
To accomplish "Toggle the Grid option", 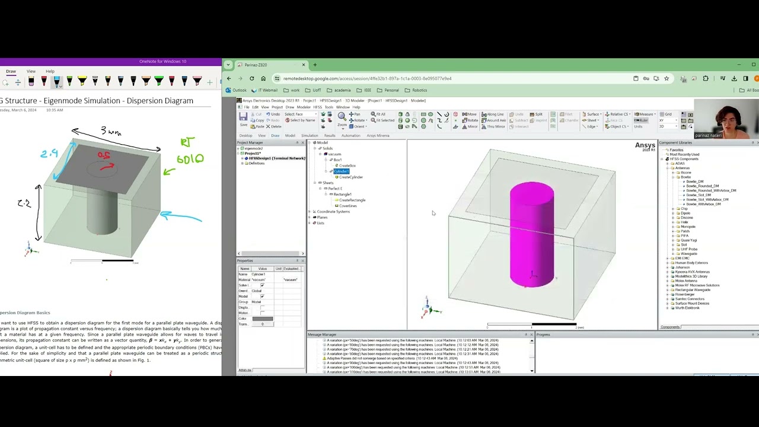I will pyautogui.click(x=666, y=114).
